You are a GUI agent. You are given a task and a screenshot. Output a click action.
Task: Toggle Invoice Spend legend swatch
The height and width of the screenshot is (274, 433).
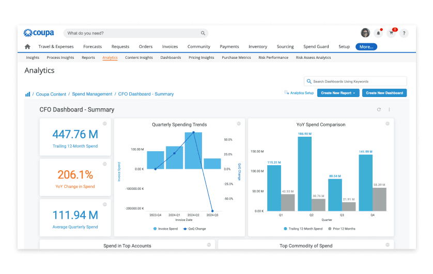(x=155, y=229)
